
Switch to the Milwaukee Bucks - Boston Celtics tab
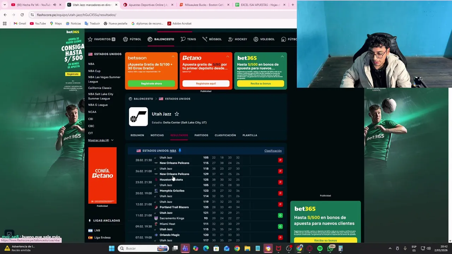(205, 5)
